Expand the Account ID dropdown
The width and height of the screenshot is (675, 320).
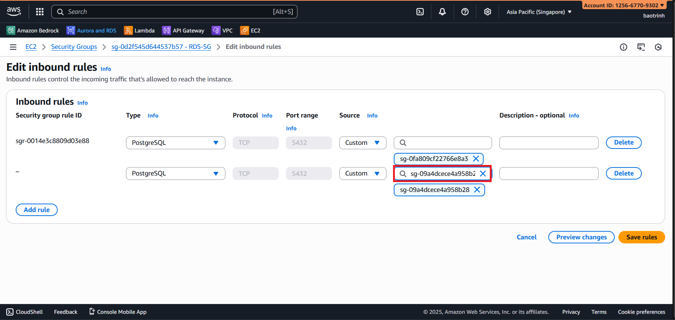coord(624,5)
